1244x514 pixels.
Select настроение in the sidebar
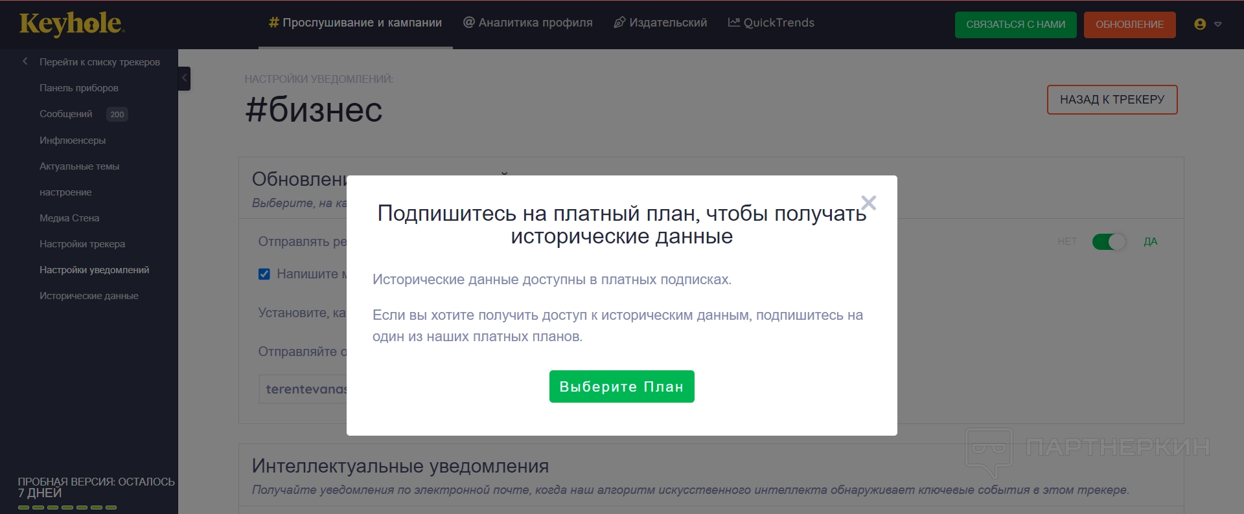pyautogui.click(x=65, y=192)
